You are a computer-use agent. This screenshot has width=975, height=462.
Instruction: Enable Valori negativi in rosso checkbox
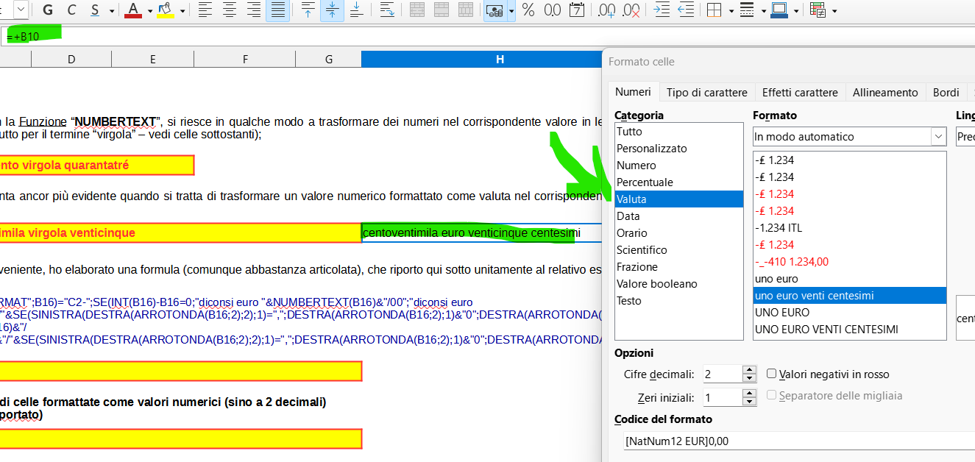point(772,374)
